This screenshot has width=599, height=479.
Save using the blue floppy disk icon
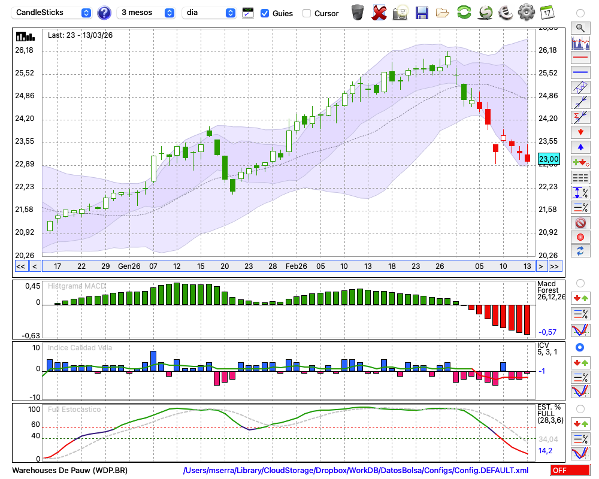[422, 13]
